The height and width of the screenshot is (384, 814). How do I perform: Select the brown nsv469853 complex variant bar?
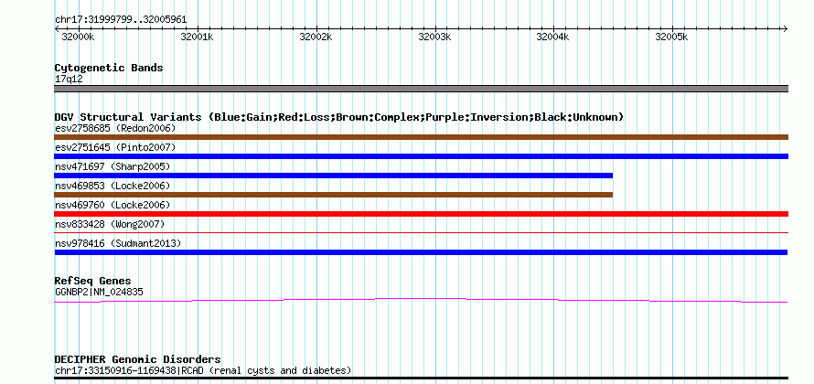click(x=333, y=195)
